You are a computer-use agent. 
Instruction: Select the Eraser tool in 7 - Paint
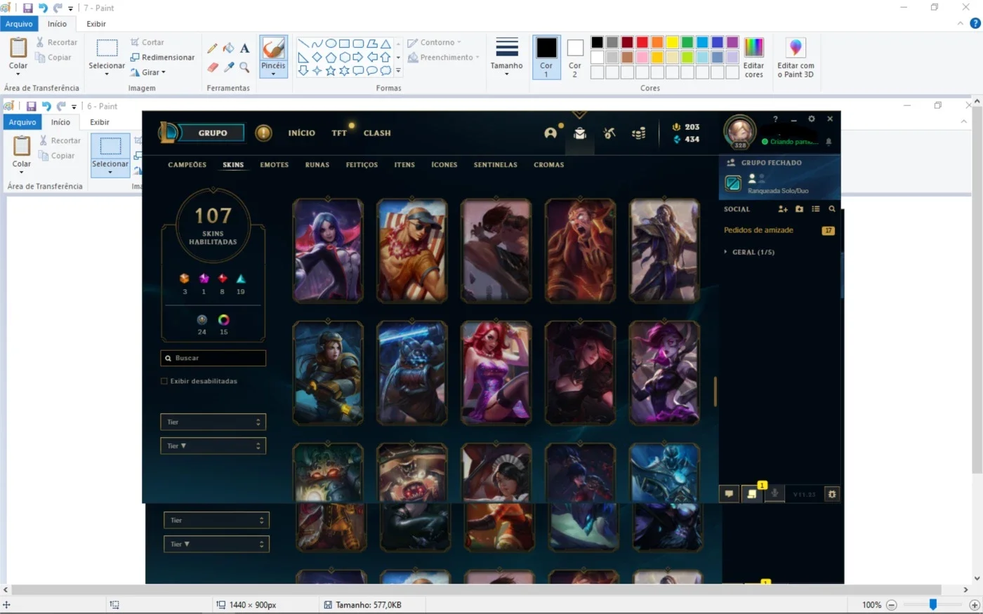(x=212, y=67)
